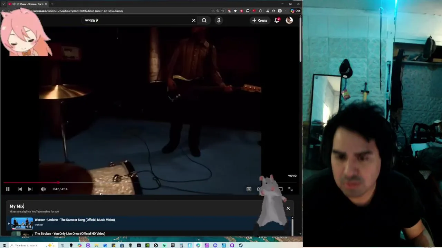This screenshot has width=442, height=248.
Task: Close the Weezer browser tab
Action: click(x=46, y=4)
